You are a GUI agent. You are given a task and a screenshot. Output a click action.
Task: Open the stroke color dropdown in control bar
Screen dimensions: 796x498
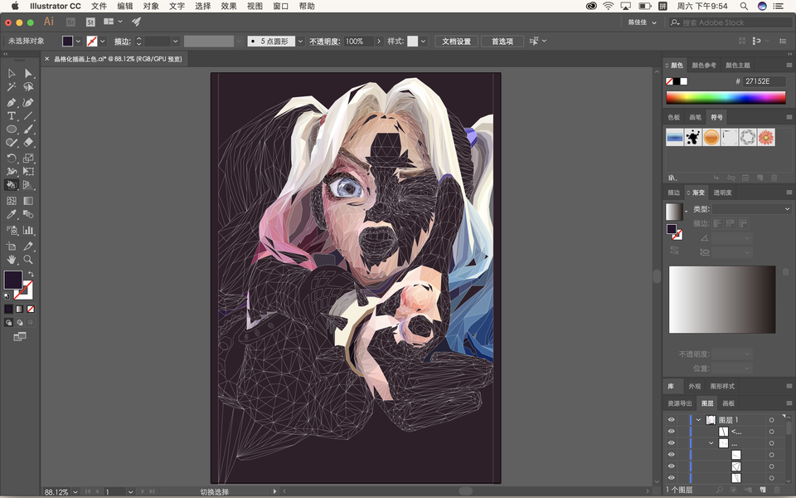coord(103,41)
